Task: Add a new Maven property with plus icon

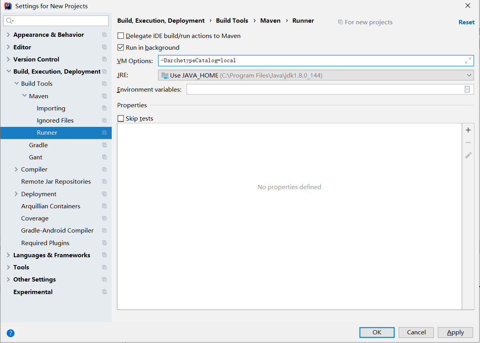Action: 468,130
